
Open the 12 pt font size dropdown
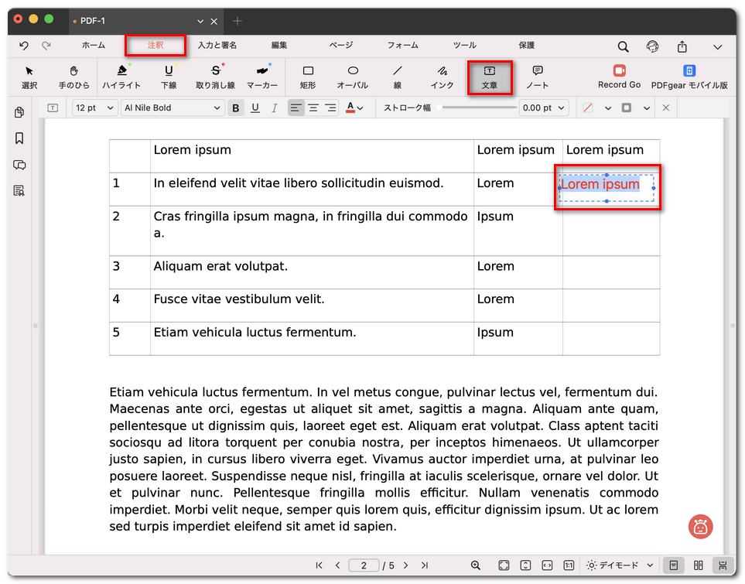pos(94,108)
